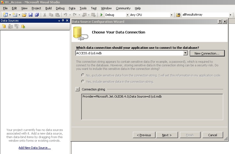Viewport: 235px width, 154px height.
Task: Click the allResultsArray find text field
Action: click(205, 15)
